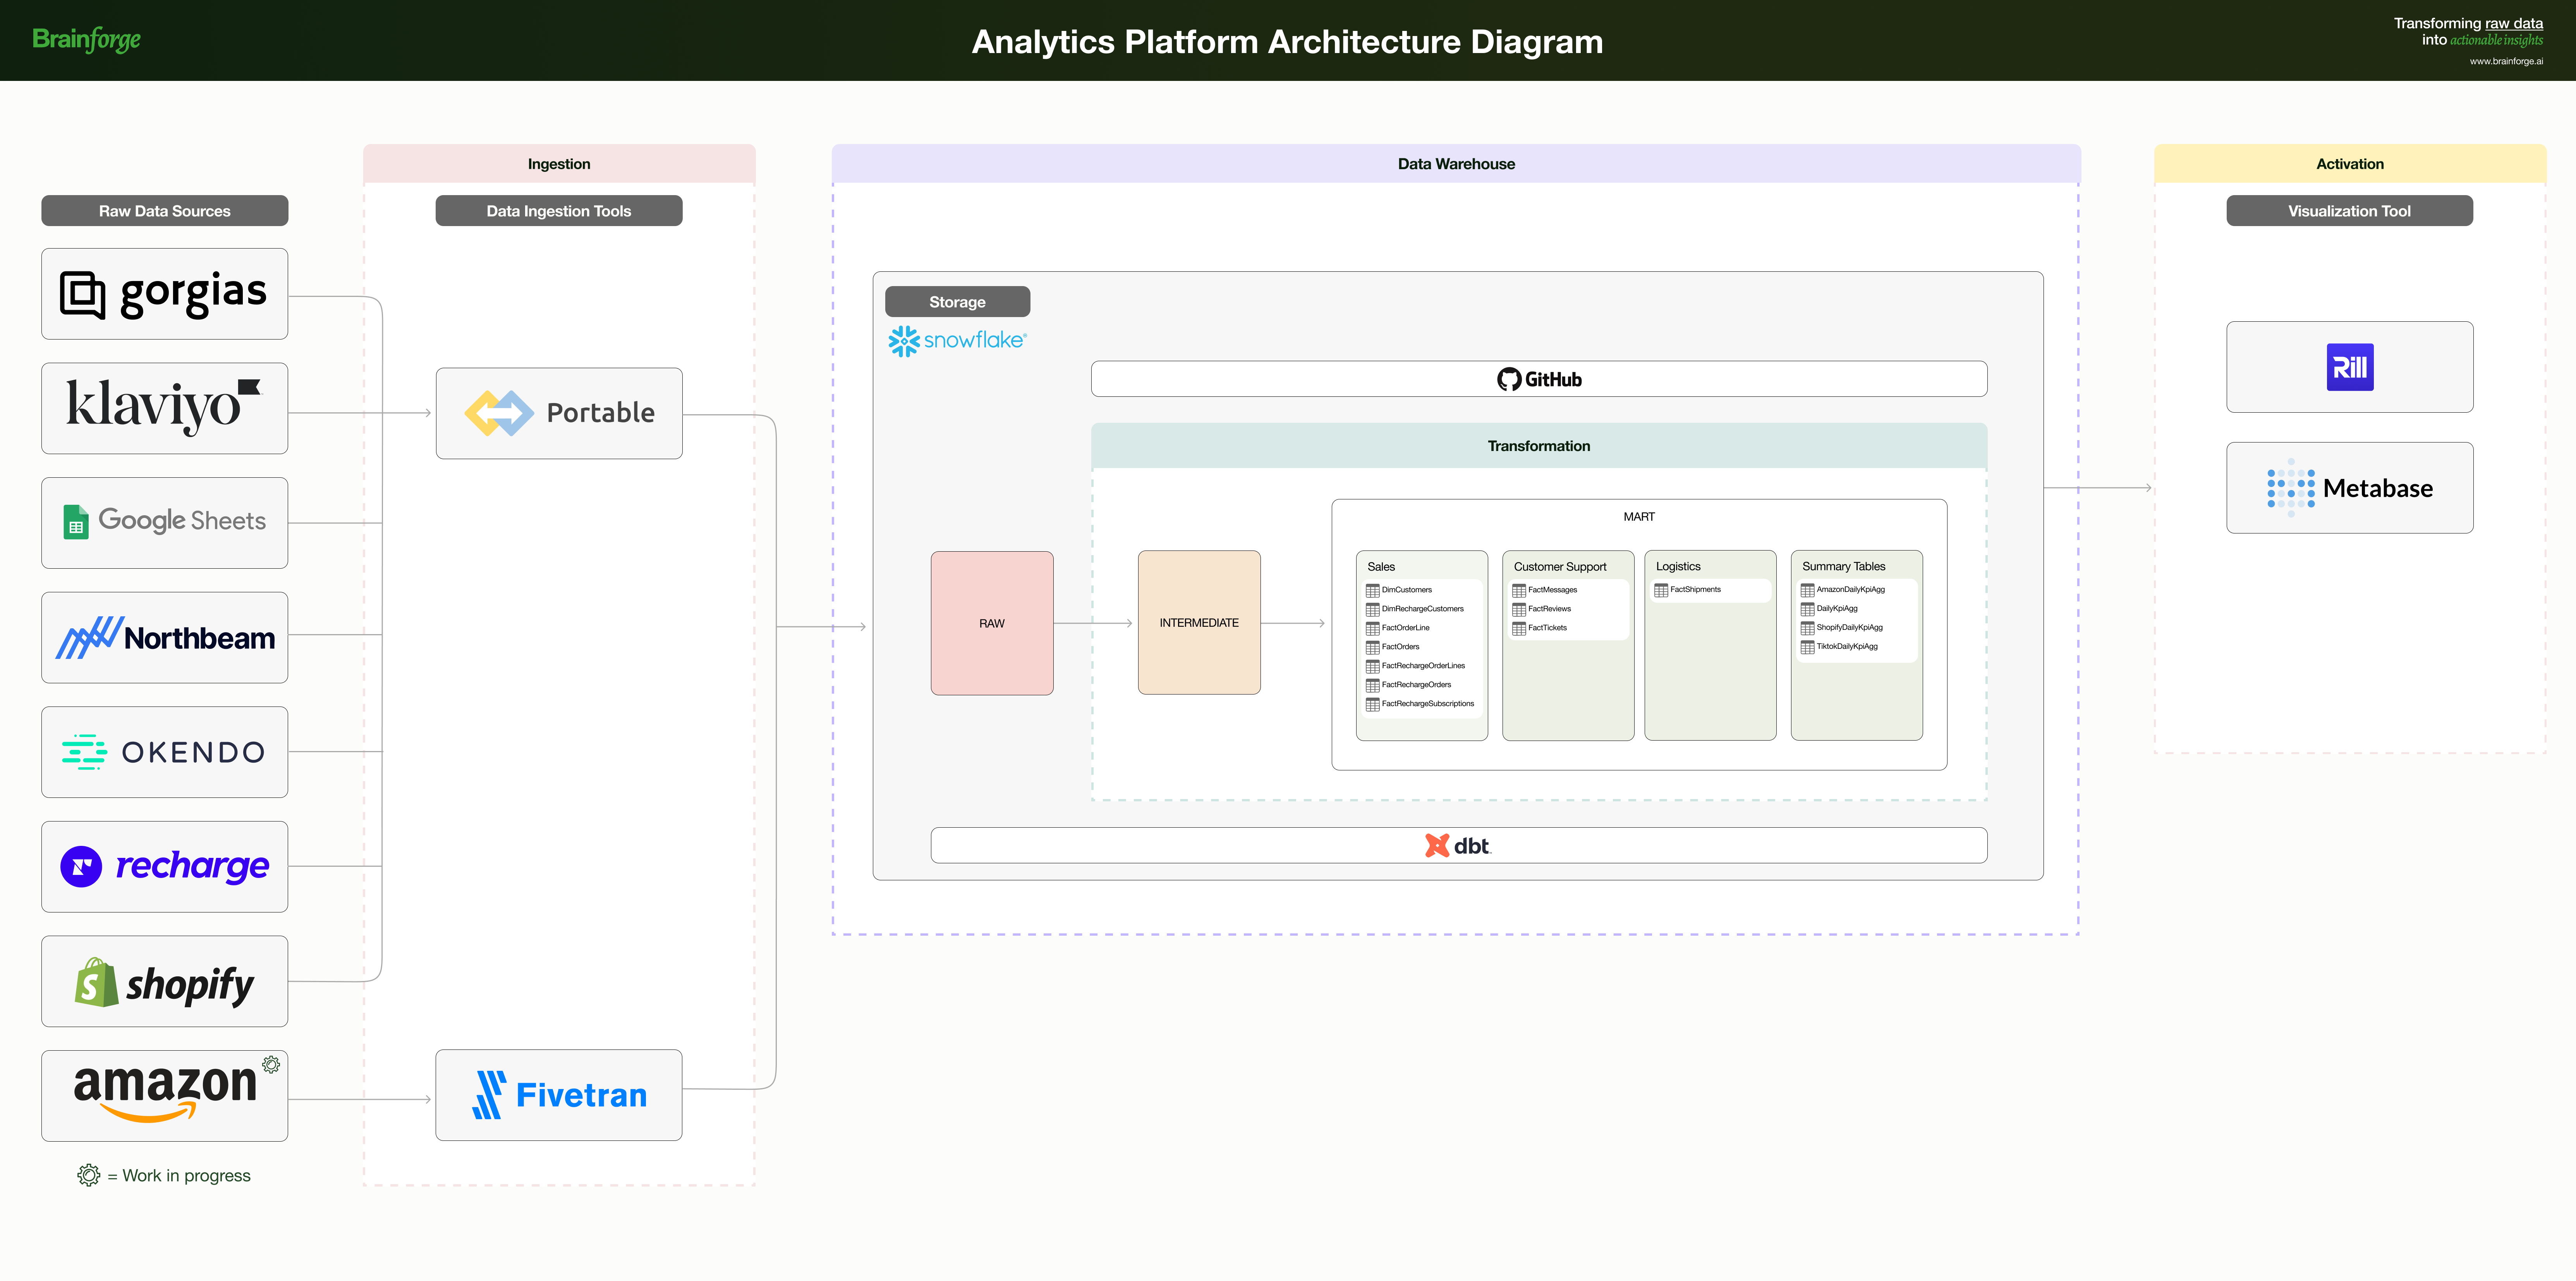Select the Rill visualization tool logo
The image size is (2576, 1281).
[2350, 367]
